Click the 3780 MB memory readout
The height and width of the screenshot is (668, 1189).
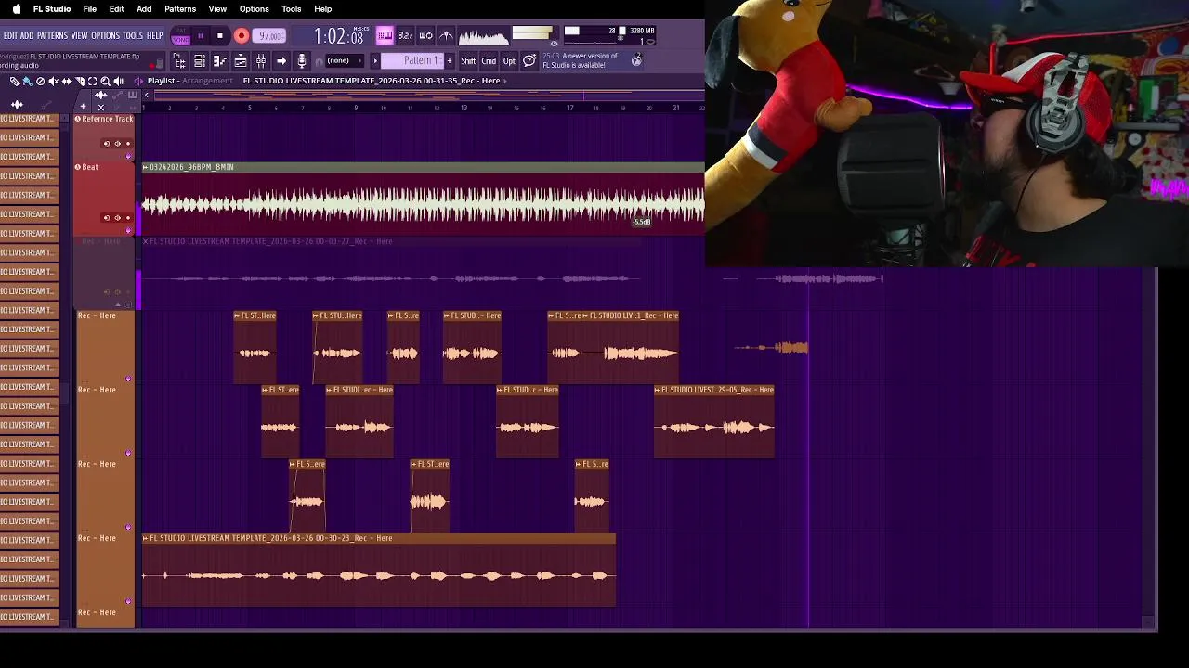643,31
